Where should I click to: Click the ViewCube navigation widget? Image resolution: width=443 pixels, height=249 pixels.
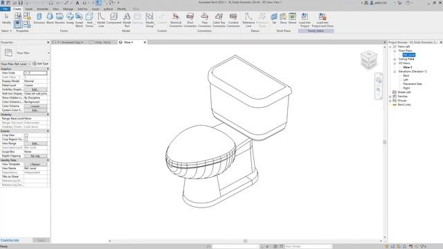(x=369, y=59)
